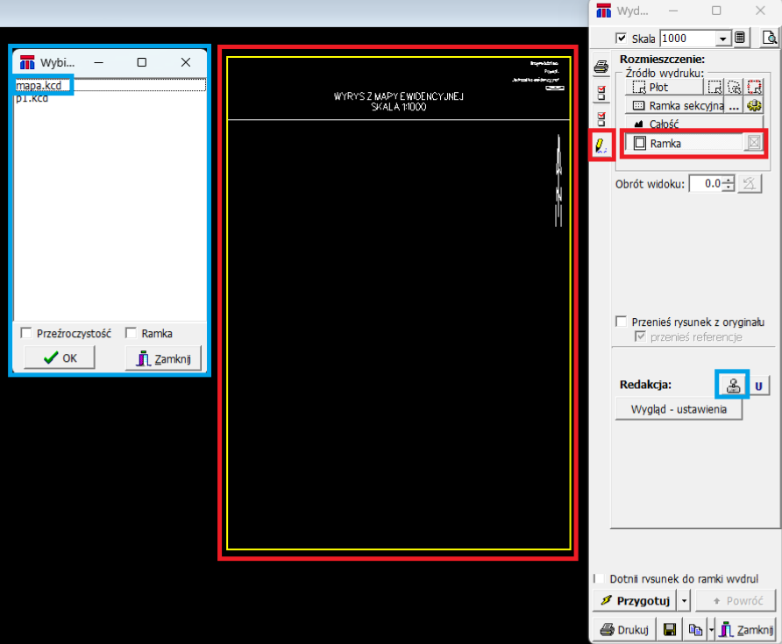Check the Przeźroczystość option

click(x=27, y=333)
